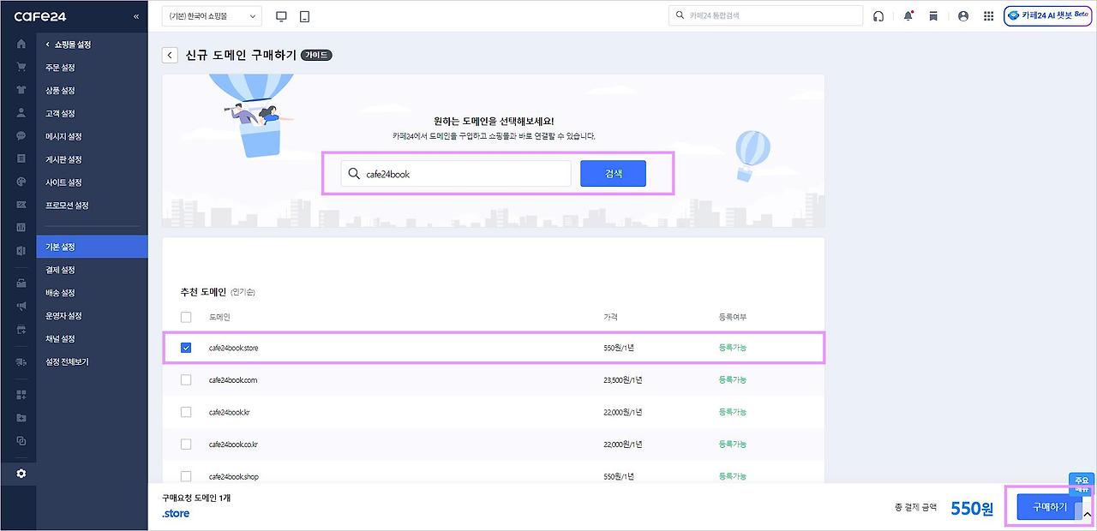The width and height of the screenshot is (1097, 531).
Task: Open the notification bell icon
Action: point(908,16)
